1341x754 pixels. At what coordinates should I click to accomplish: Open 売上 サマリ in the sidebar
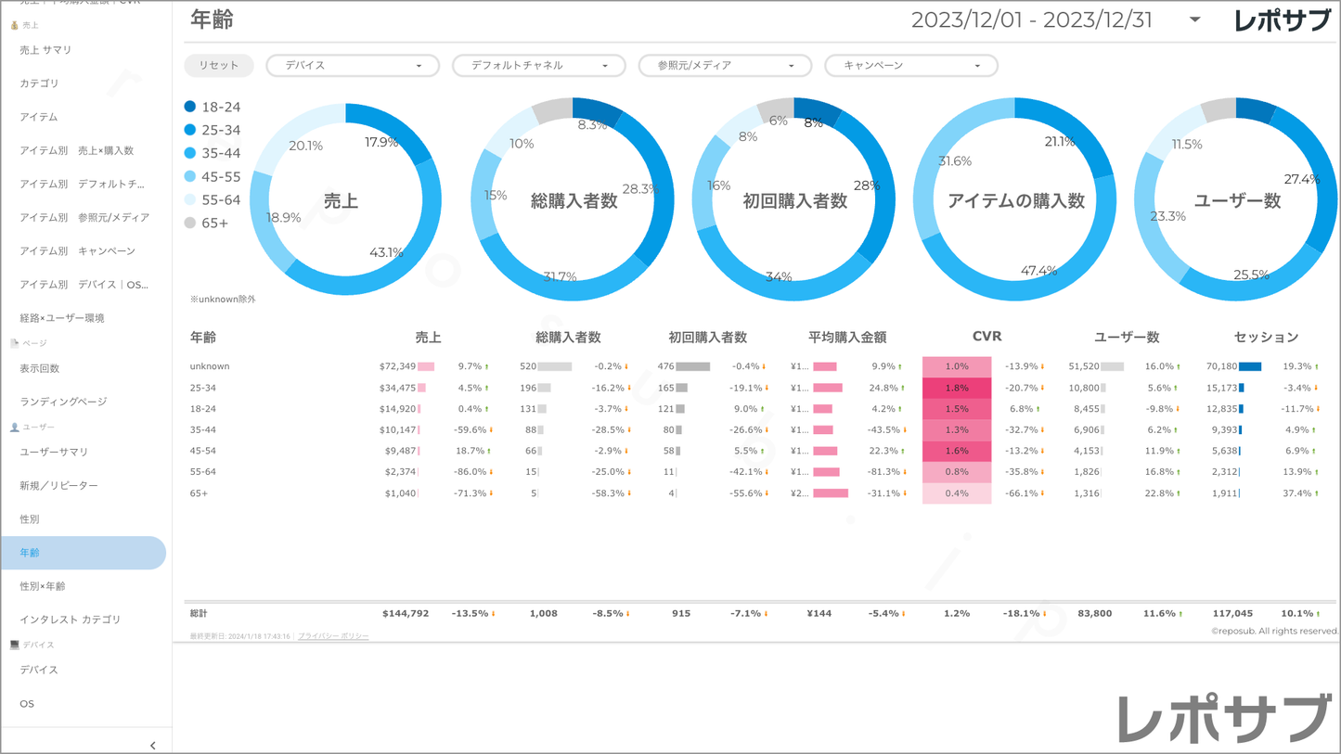pyautogui.click(x=45, y=50)
